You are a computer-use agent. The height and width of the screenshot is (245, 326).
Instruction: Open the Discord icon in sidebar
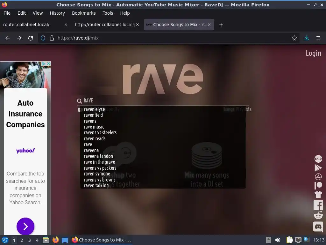click(318, 226)
